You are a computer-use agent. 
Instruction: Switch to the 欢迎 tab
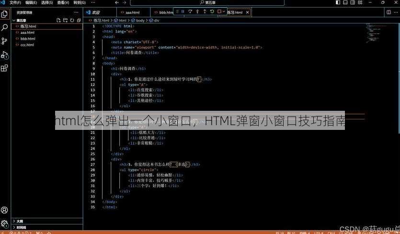tap(100, 12)
